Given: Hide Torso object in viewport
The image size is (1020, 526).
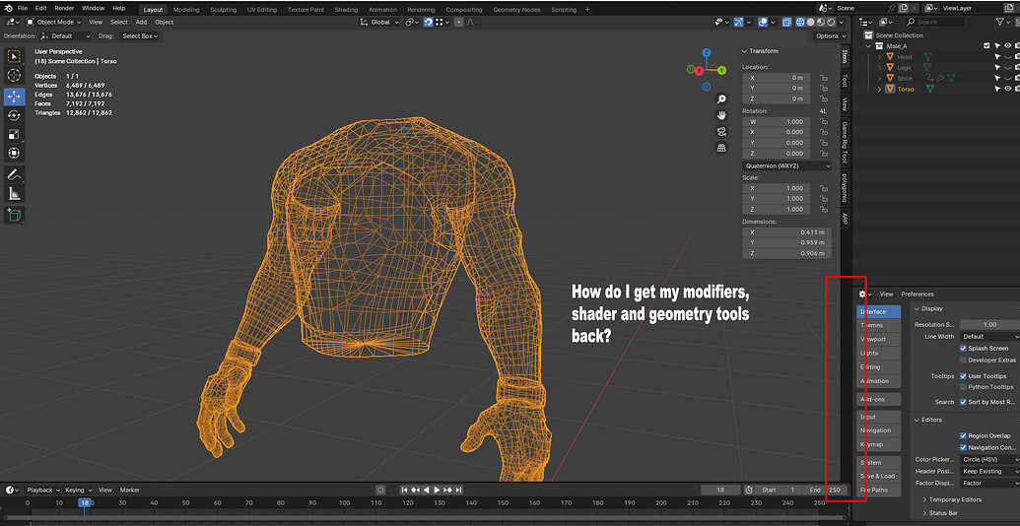Looking at the screenshot, I should pos(1007,89).
